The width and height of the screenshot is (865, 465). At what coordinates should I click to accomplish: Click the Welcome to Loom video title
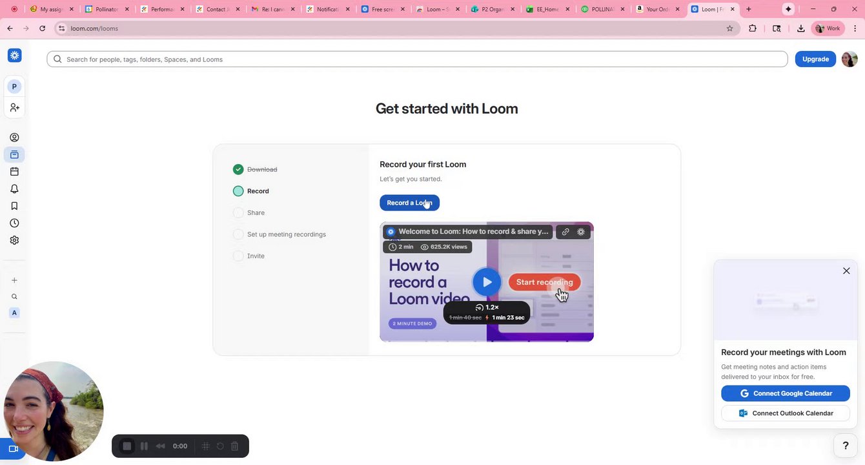coord(473,231)
